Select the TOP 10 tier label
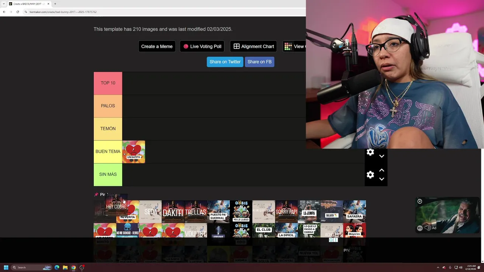 [108, 83]
